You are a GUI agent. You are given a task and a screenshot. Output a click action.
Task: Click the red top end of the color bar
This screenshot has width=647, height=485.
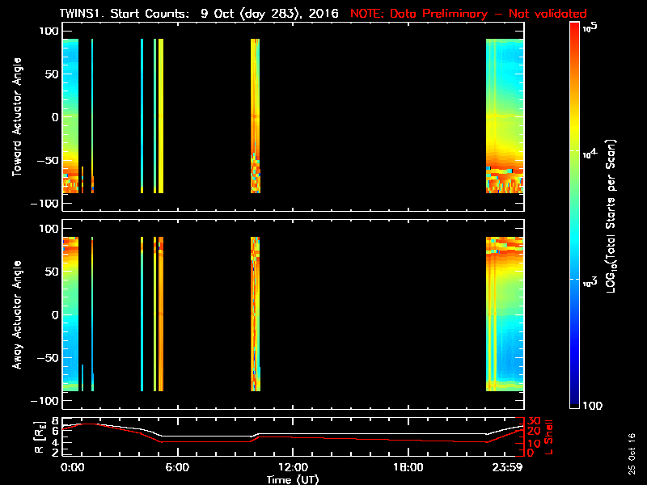coord(575,27)
